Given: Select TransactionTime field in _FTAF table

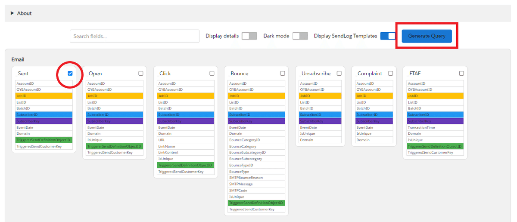Looking at the screenshot, I should 435,127.
